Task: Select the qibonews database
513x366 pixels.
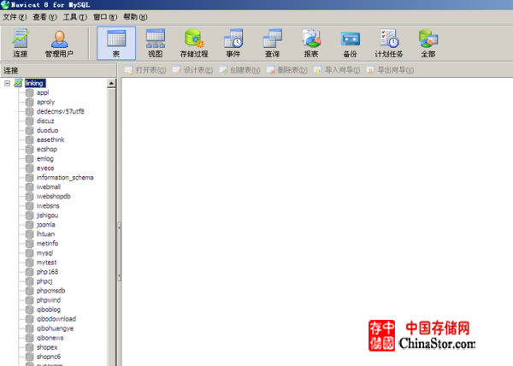Action: [x=50, y=338]
